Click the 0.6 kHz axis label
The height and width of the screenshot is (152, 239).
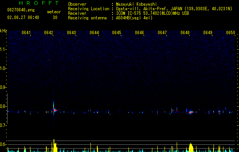coord(3,144)
